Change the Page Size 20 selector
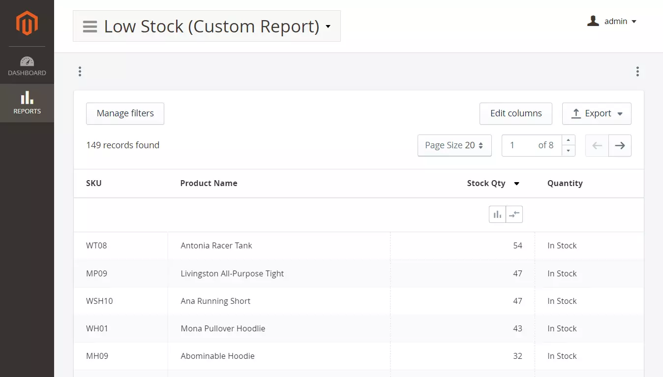The width and height of the screenshot is (663, 377). point(454,145)
